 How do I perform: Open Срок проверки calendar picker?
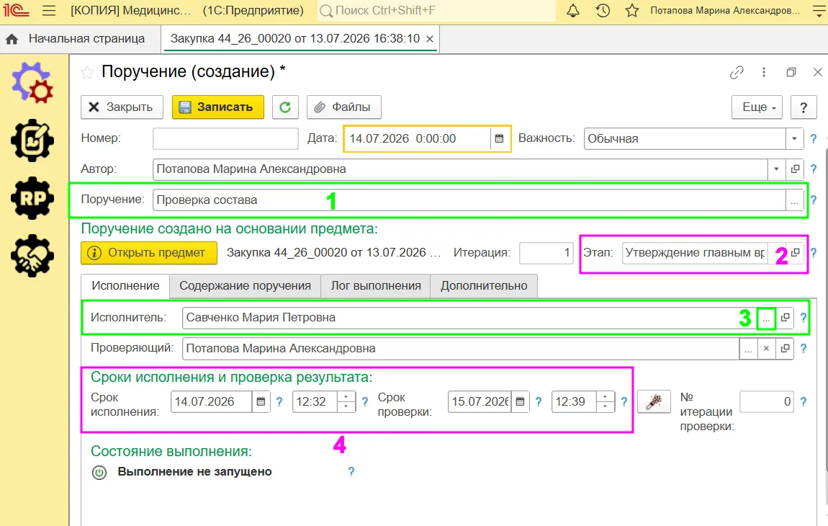click(x=520, y=402)
